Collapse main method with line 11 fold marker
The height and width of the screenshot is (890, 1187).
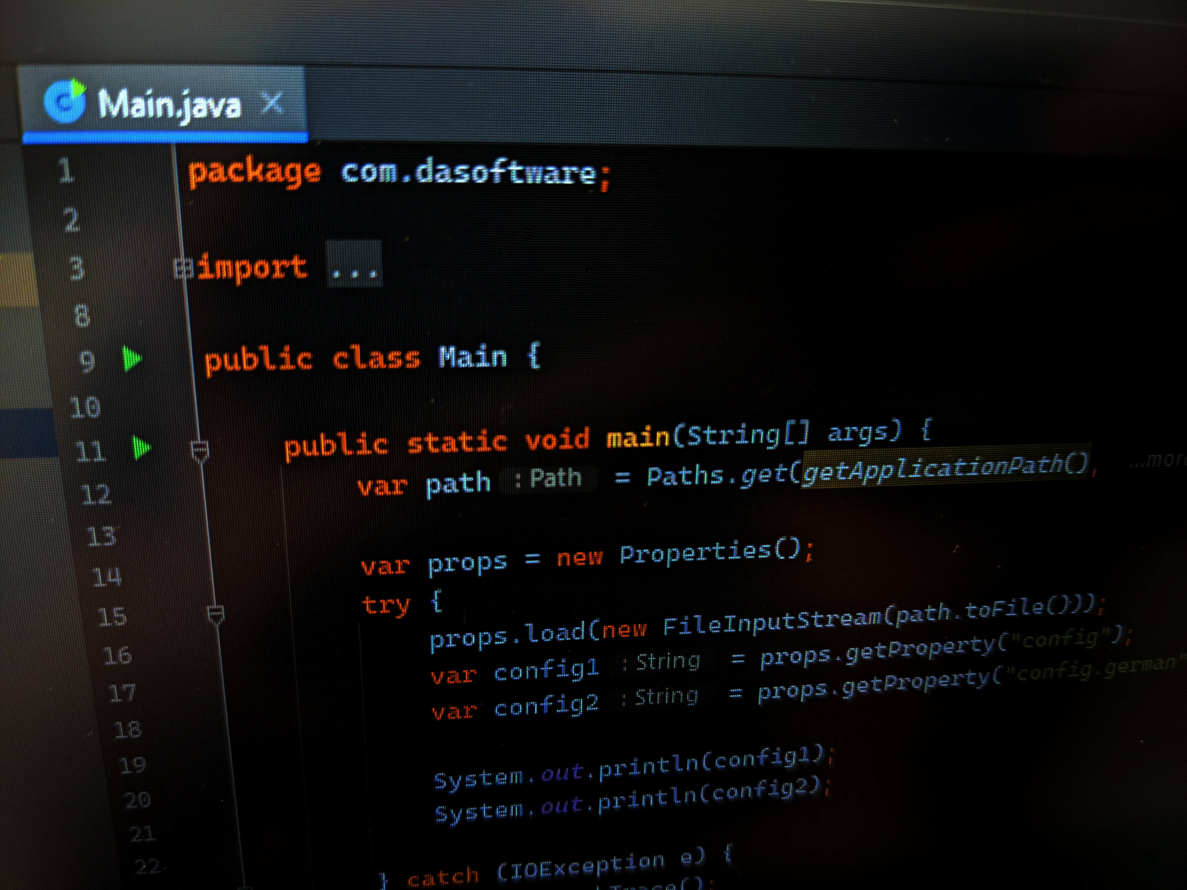coord(200,451)
